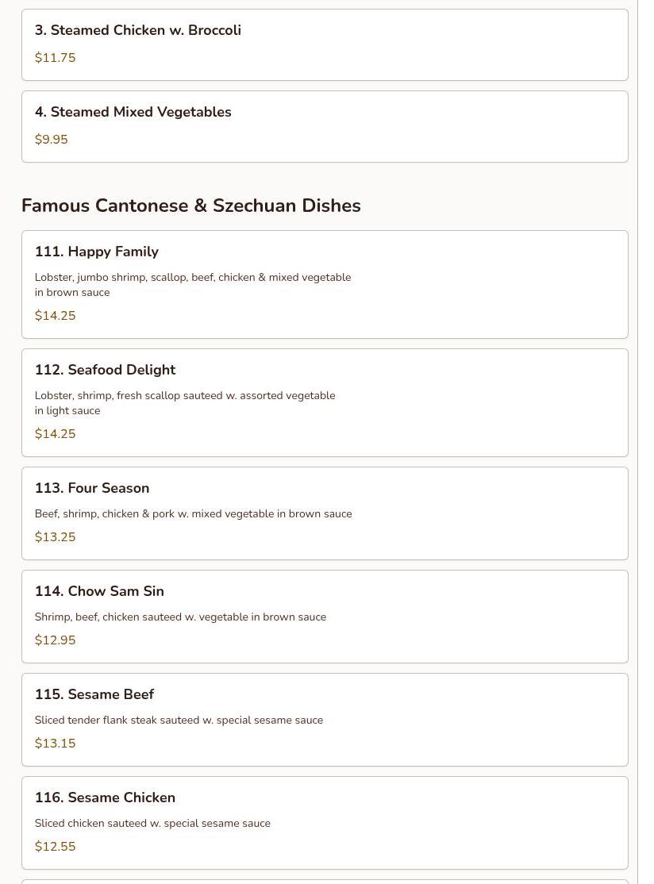Click the Seafood Delight description text
This screenshot has height=884, width=654.
tap(185, 403)
